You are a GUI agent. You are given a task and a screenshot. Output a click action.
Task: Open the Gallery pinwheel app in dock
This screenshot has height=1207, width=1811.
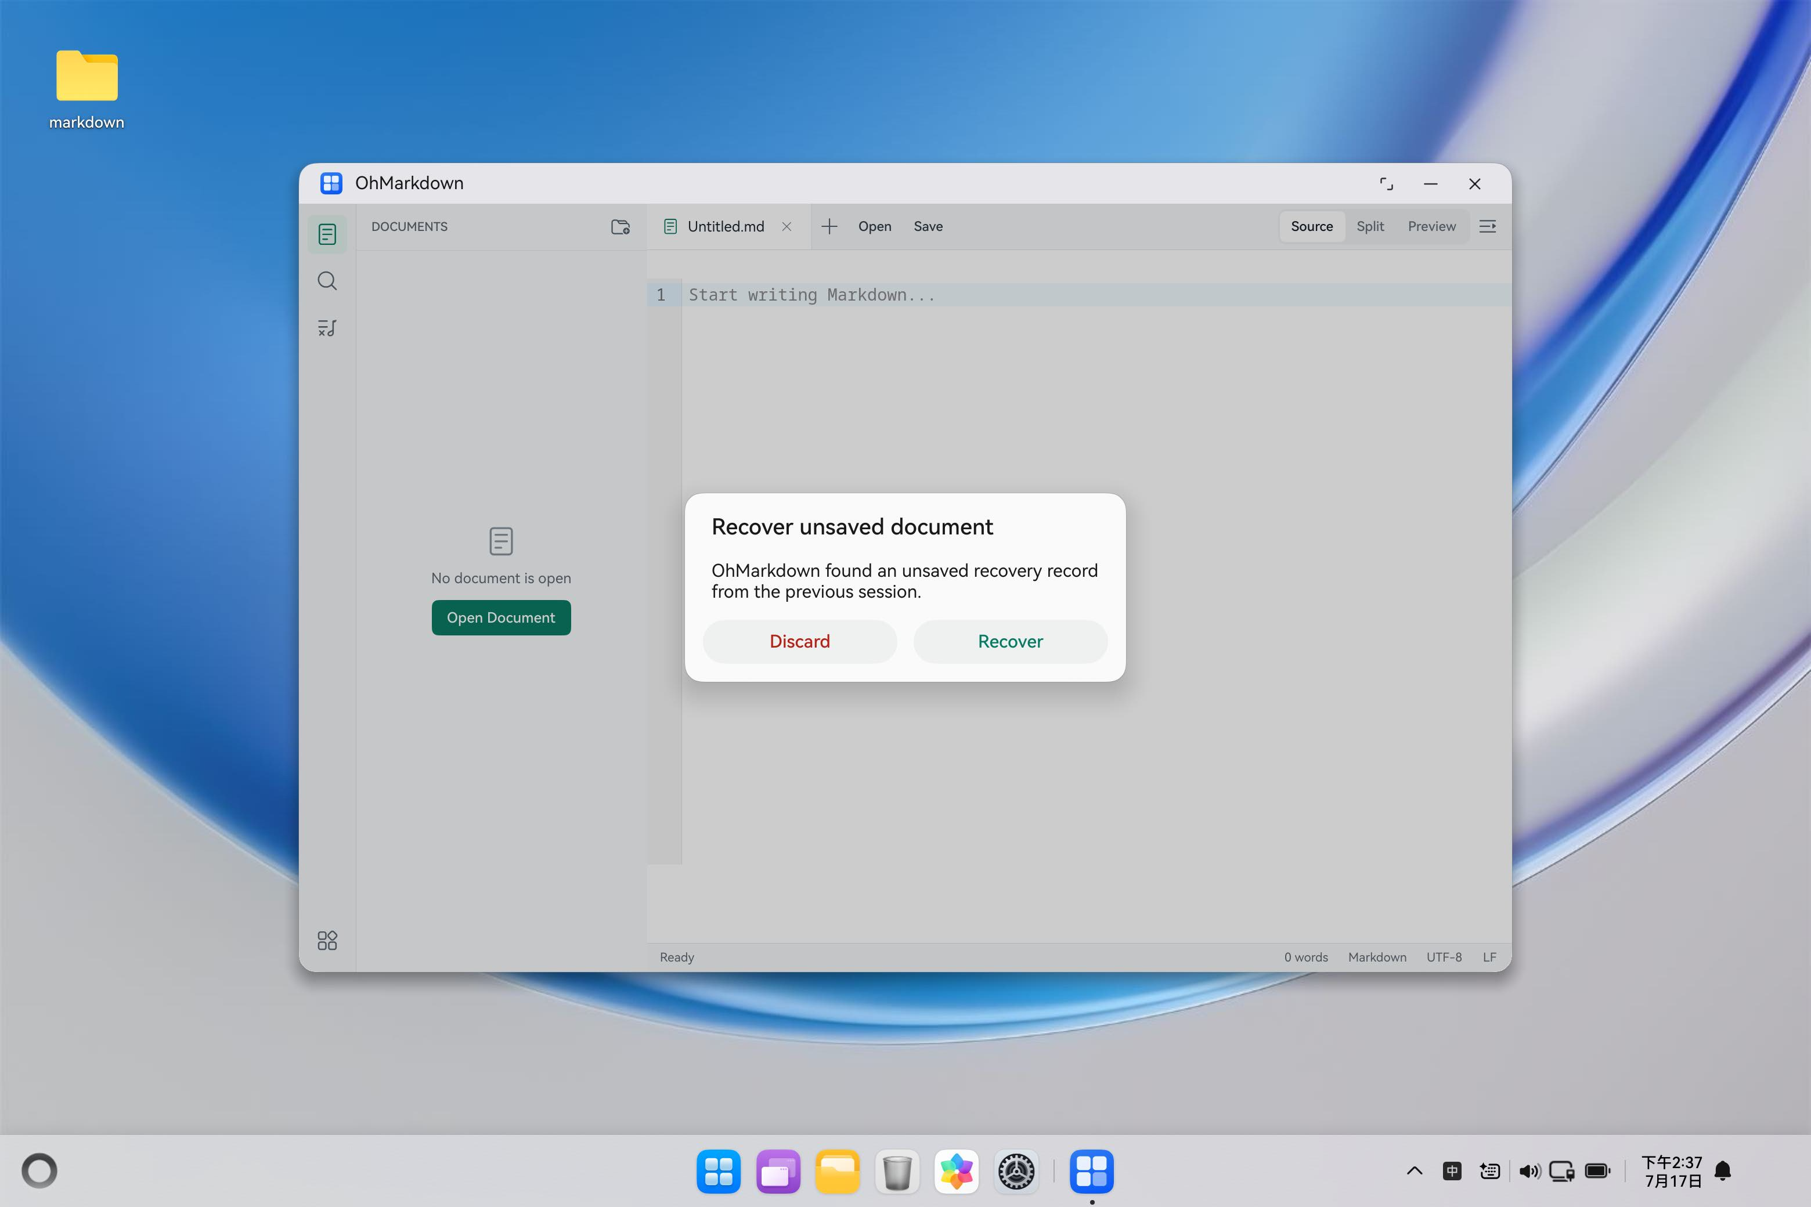957,1172
